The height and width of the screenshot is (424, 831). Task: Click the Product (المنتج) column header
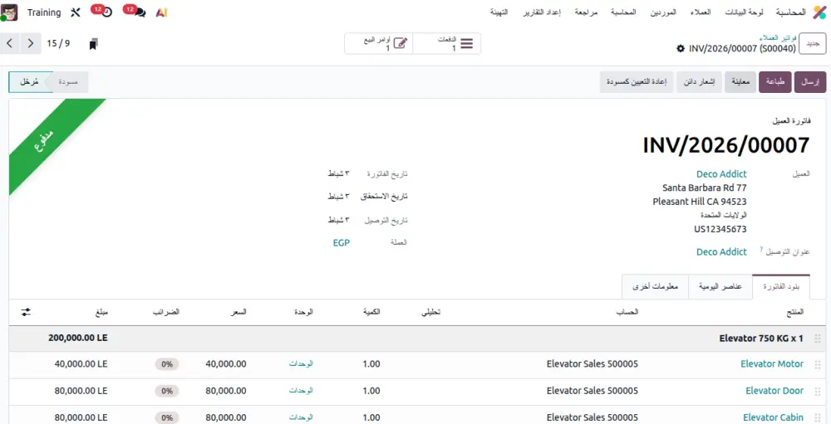(794, 312)
